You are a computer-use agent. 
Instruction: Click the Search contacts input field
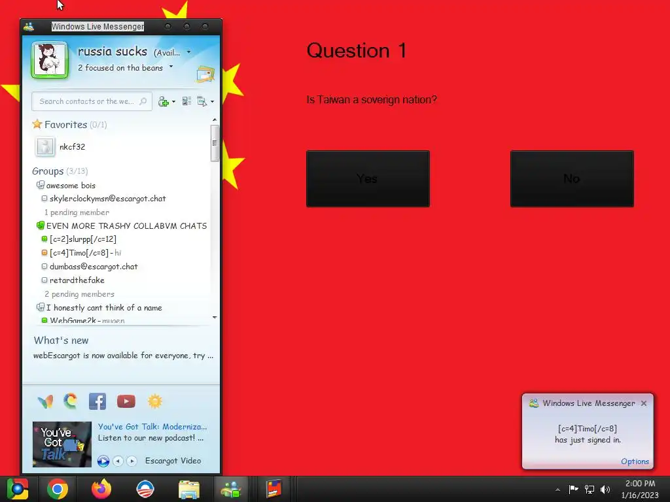[x=92, y=101]
